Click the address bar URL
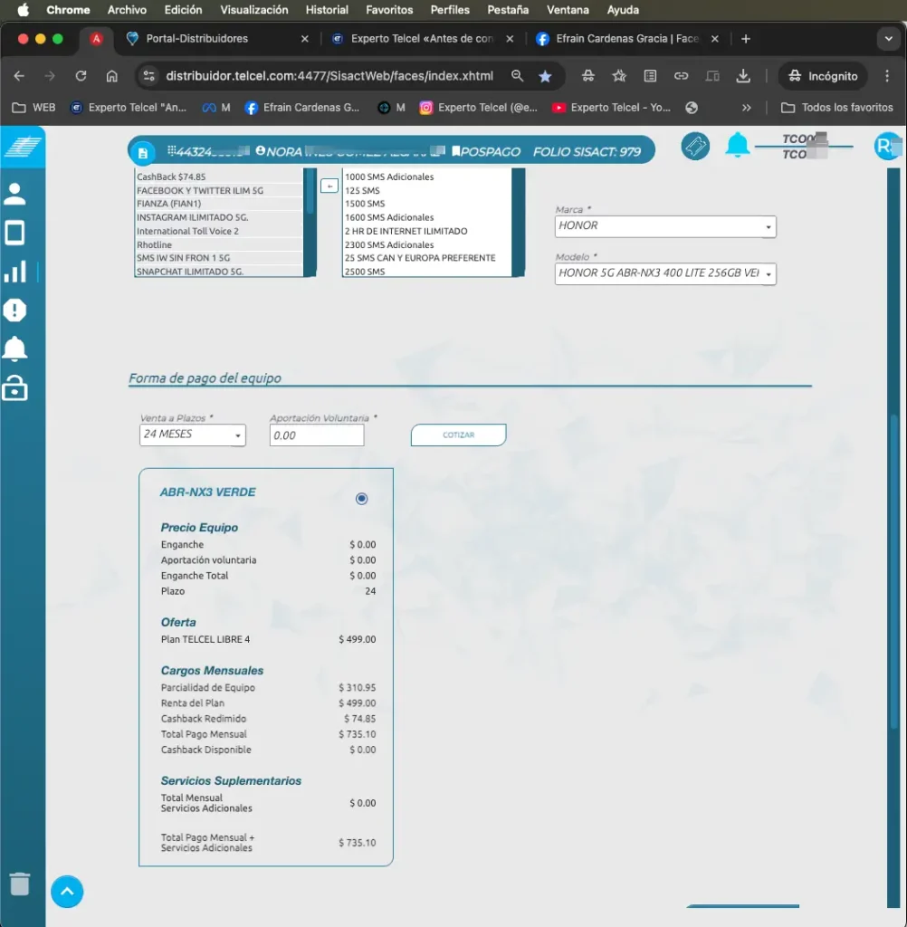Screen dimensions: 907x927 [329, 76]
